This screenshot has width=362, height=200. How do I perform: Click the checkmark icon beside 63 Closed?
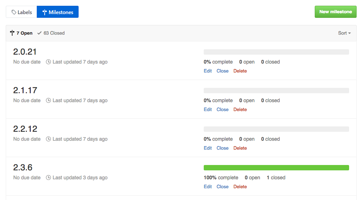39,33
